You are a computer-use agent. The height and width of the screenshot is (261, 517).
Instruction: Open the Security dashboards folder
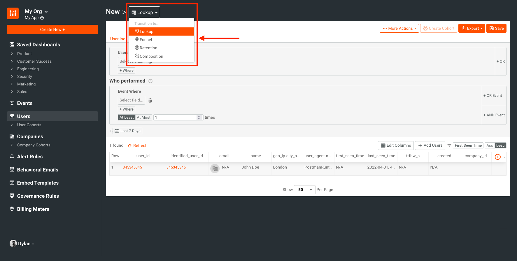pyautogui.click(x=24, y=76)
